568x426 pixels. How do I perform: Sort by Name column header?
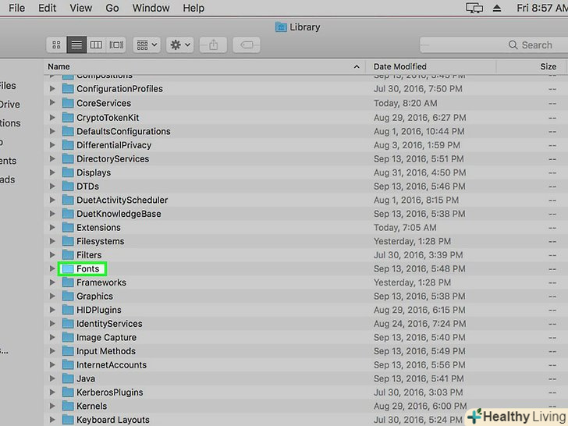[x=204, y=66]
